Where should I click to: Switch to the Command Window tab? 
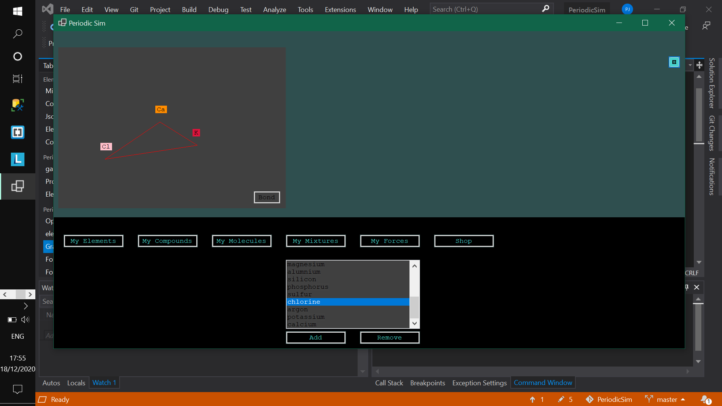(543, 383)
